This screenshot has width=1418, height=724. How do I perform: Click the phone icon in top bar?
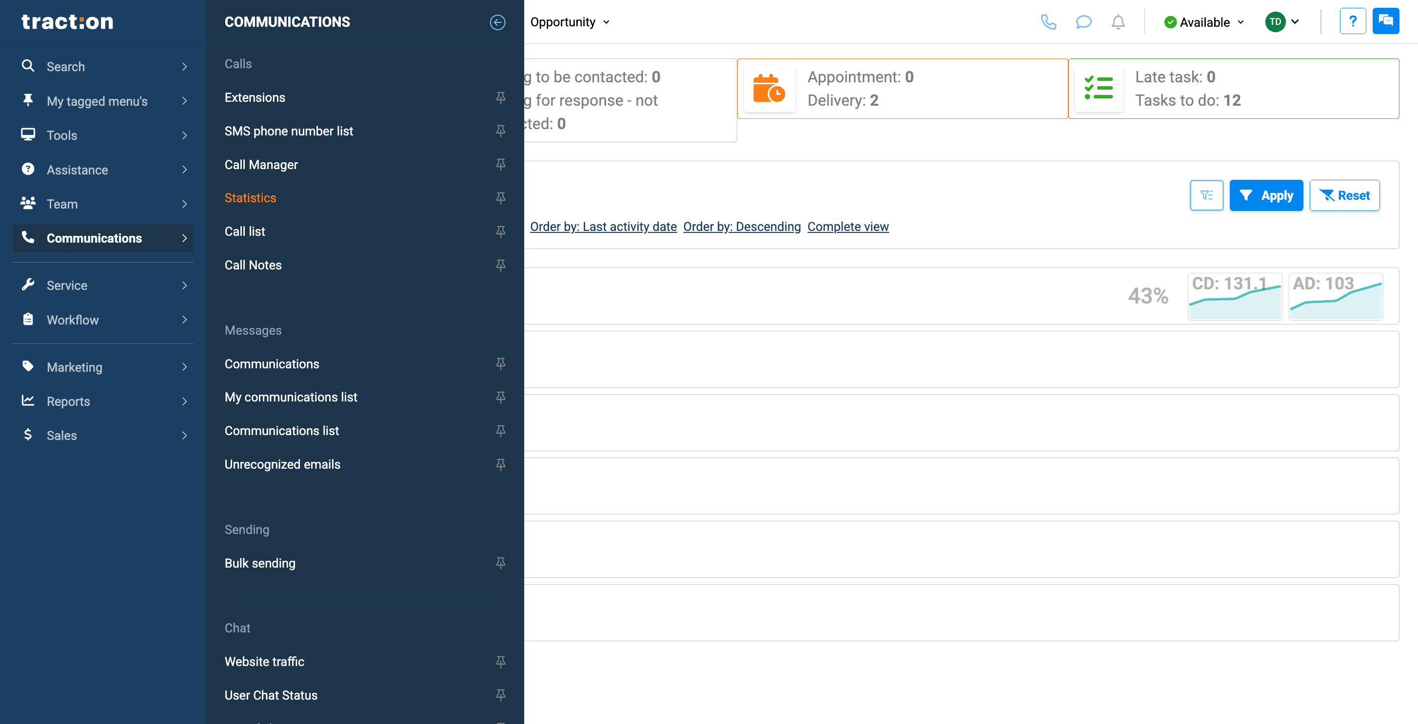(x=1048, y=22)
